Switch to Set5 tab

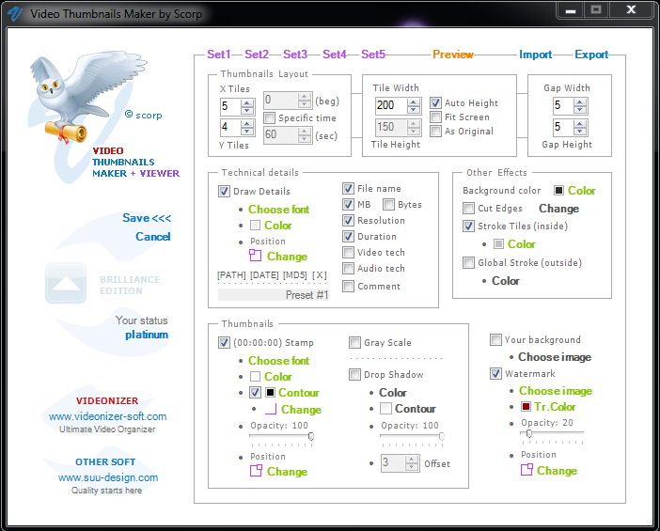[x=373, y=55]
